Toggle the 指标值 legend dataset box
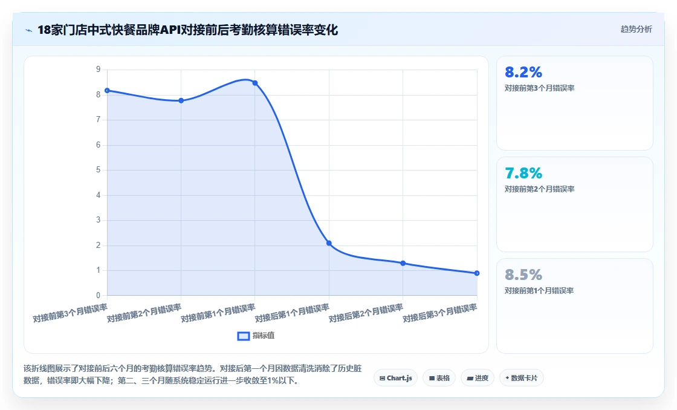The image size is (677, 410). coord(244,336)
